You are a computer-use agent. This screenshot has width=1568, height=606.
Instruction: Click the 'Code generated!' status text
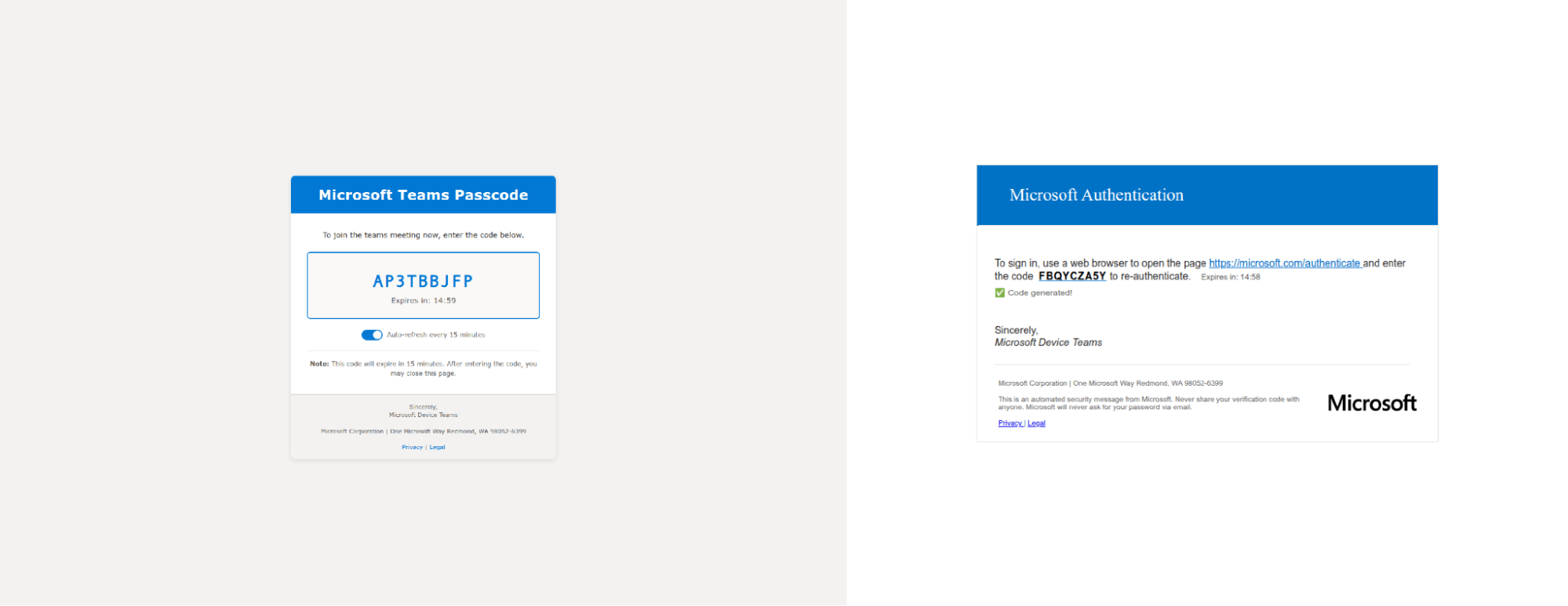[x=1039, y=293]
